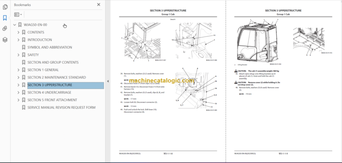Click bookmark icon beside INTRODUCTION
The width and height of the screenshot is (342, 163).
click(24, 40)
